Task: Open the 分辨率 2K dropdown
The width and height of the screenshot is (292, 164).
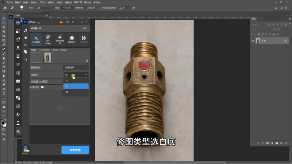Action: click(x=76, y=75)
